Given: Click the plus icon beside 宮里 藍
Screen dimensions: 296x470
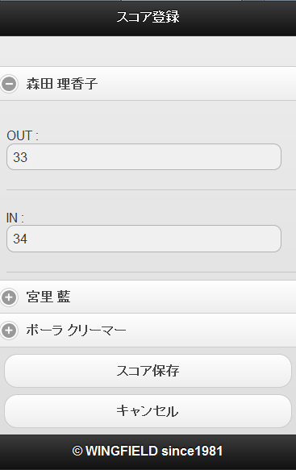Looking at the screenshot, I should [x=9, y=297].
